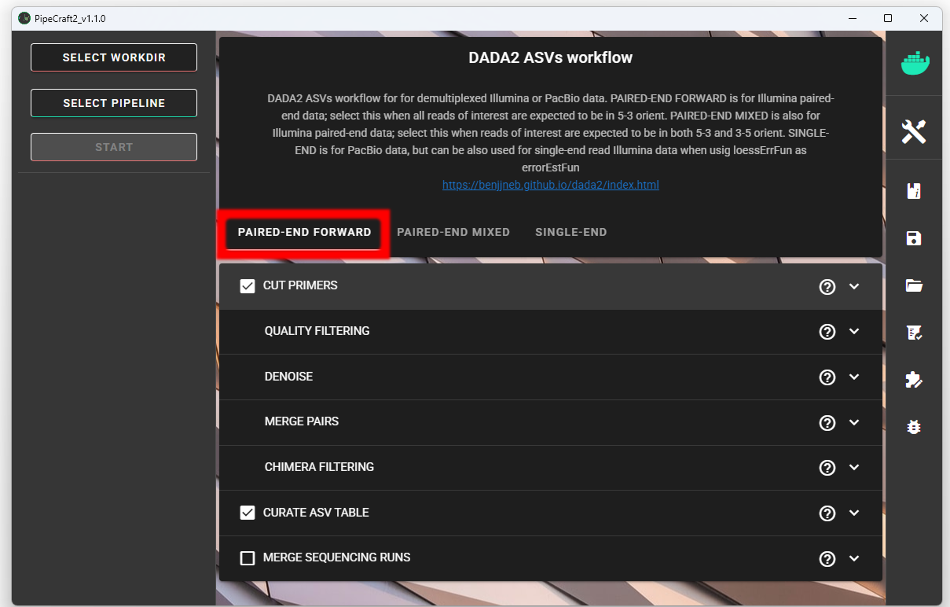This screenshot has width=950, height=607.
Task: Minimize the PipeCraft2 window
Action: [852, 18]
